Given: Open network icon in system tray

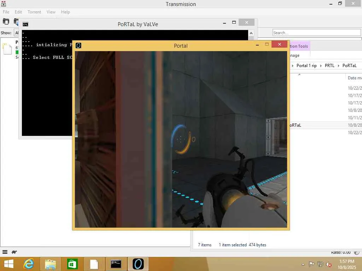Looking at the screenshot, I should click(320, 264).
